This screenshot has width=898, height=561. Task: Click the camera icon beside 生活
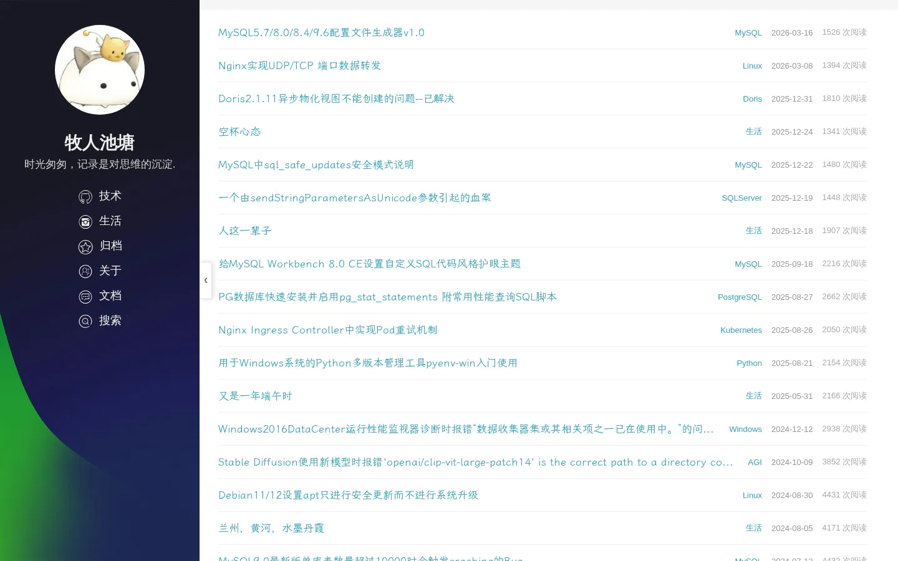coord(85,222)
